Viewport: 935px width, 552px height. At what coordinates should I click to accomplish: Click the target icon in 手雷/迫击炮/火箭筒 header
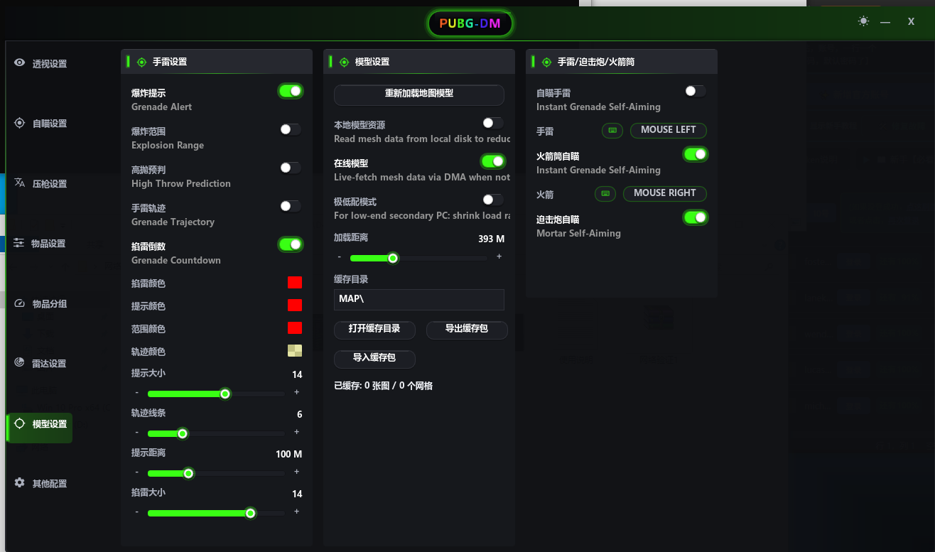point(546,62)
